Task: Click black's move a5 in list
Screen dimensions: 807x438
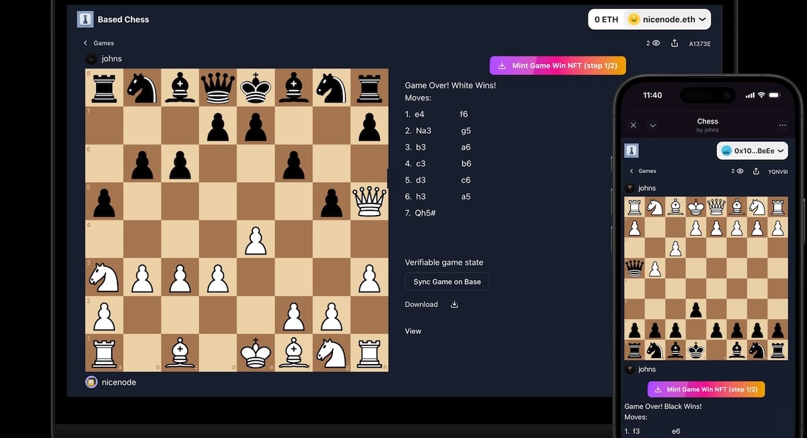Action: point(466,197)
